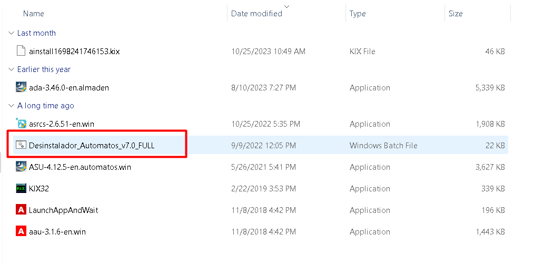
Task: Select the KIX32 file name
Action: pyautogui.click(x=39, y=189)
